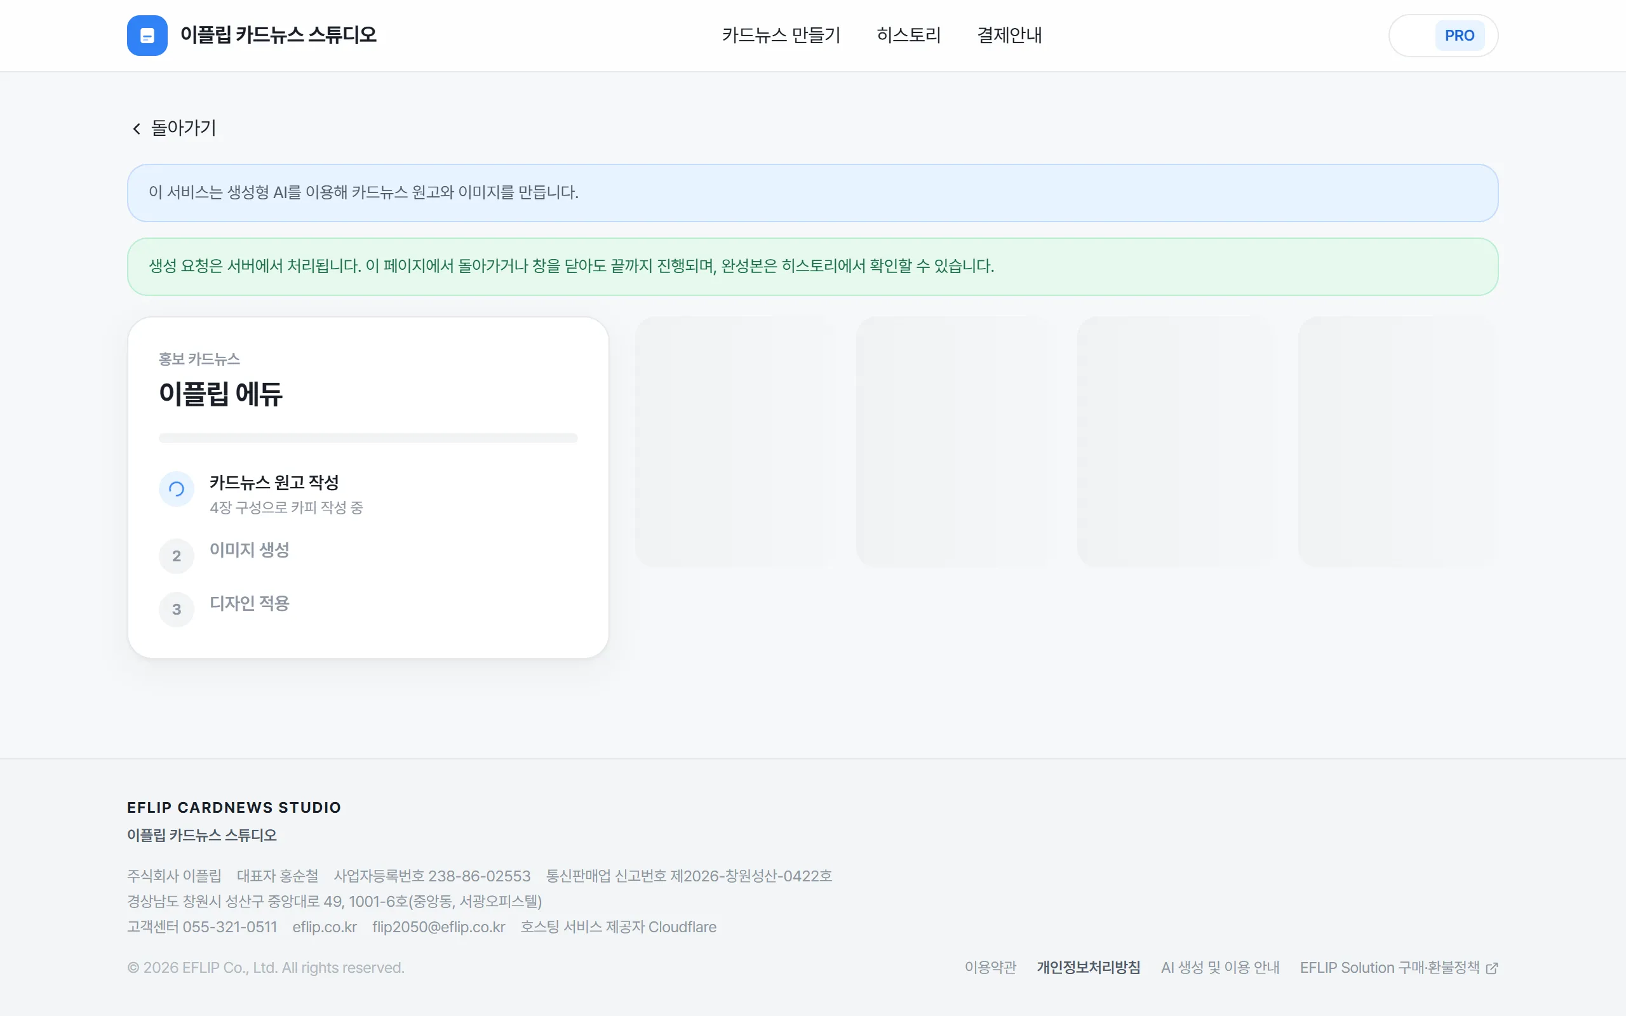The width and height of the screenshot is (1626, 1016).
Task: Click the back chevron arrow icon
Action: coord(137,128)
